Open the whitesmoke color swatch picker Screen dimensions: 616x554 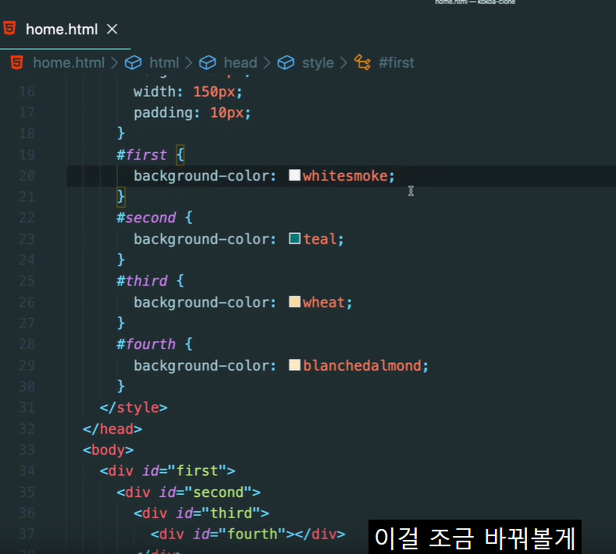click(294, 175)
